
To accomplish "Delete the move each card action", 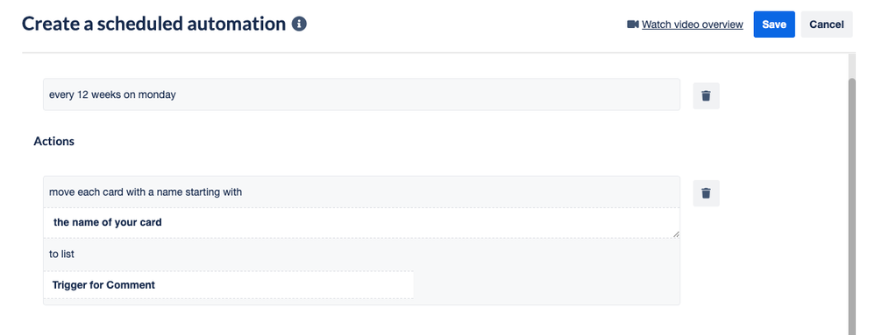I will [706, 193].
